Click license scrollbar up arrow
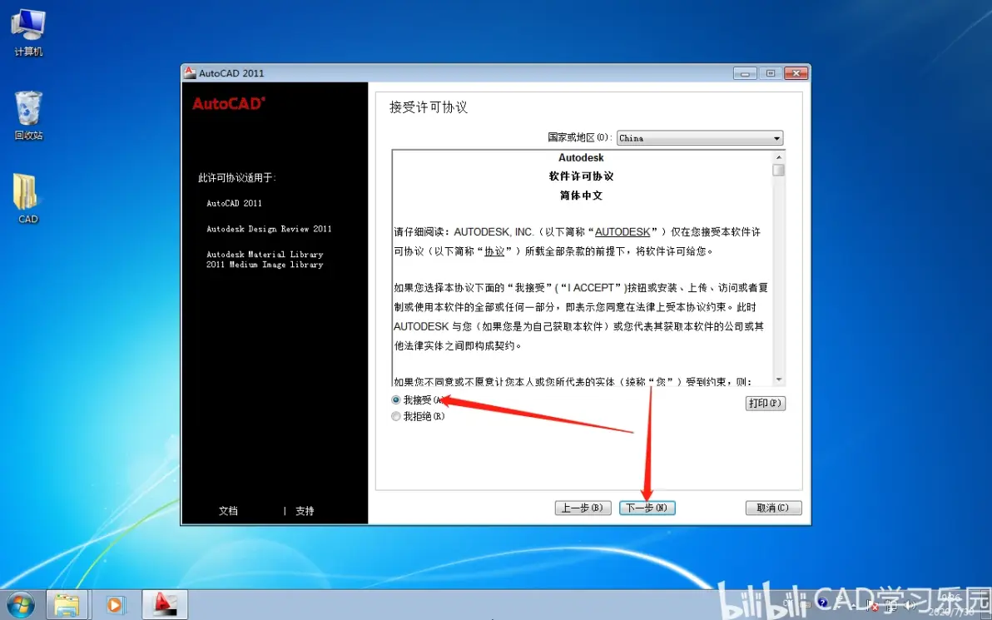This screenshot has height=620, width=992. (779, 157)
